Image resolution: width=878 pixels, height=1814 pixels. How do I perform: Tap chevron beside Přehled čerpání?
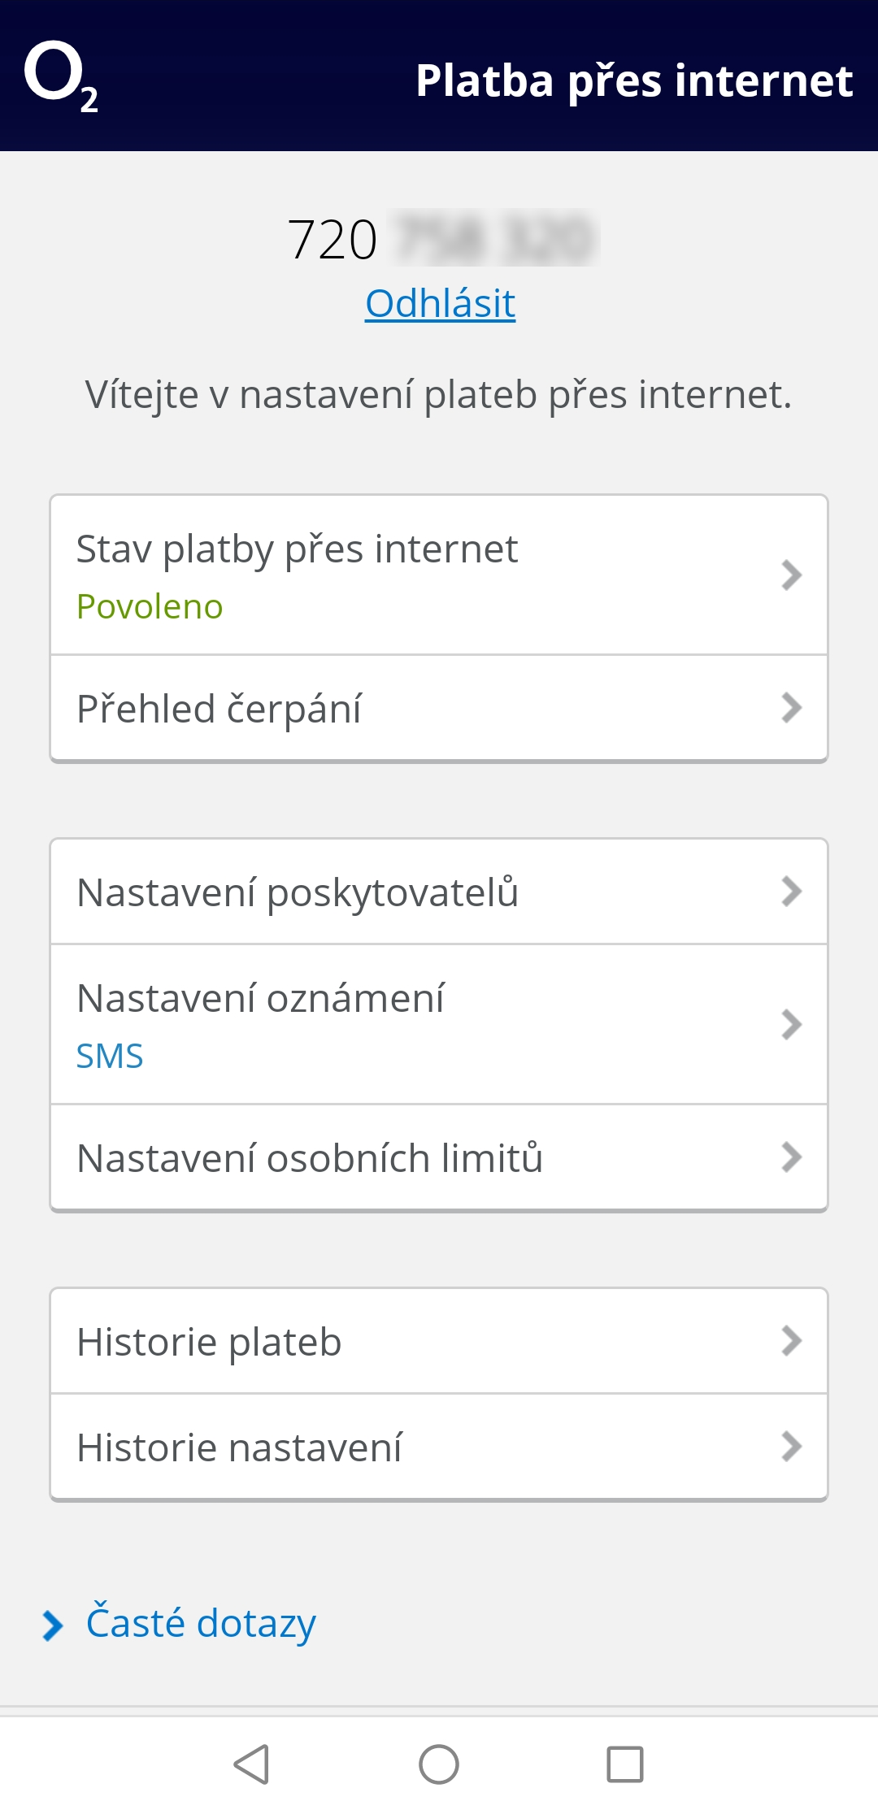pyautogui.click(x=791, y=708)
